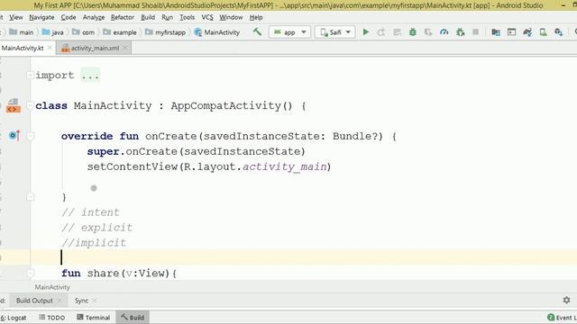Screen dimensions: 577x324
Task: Click the share function name
Action: click(103, 274)
